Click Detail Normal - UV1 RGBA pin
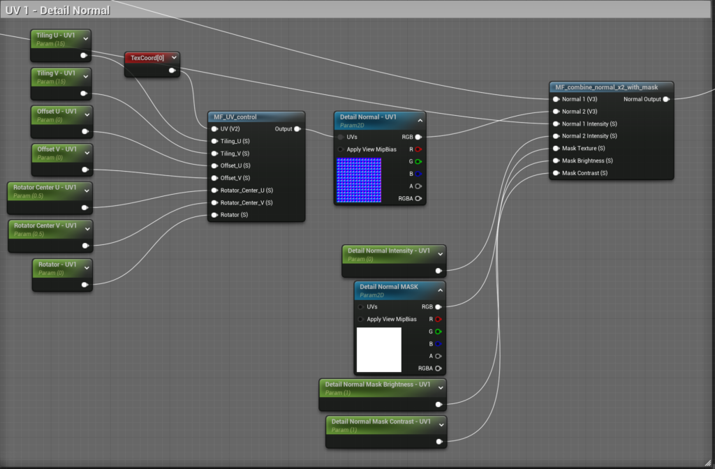This screenshot has width=715, height=469. pyautogui.click(x=418, y=199)
